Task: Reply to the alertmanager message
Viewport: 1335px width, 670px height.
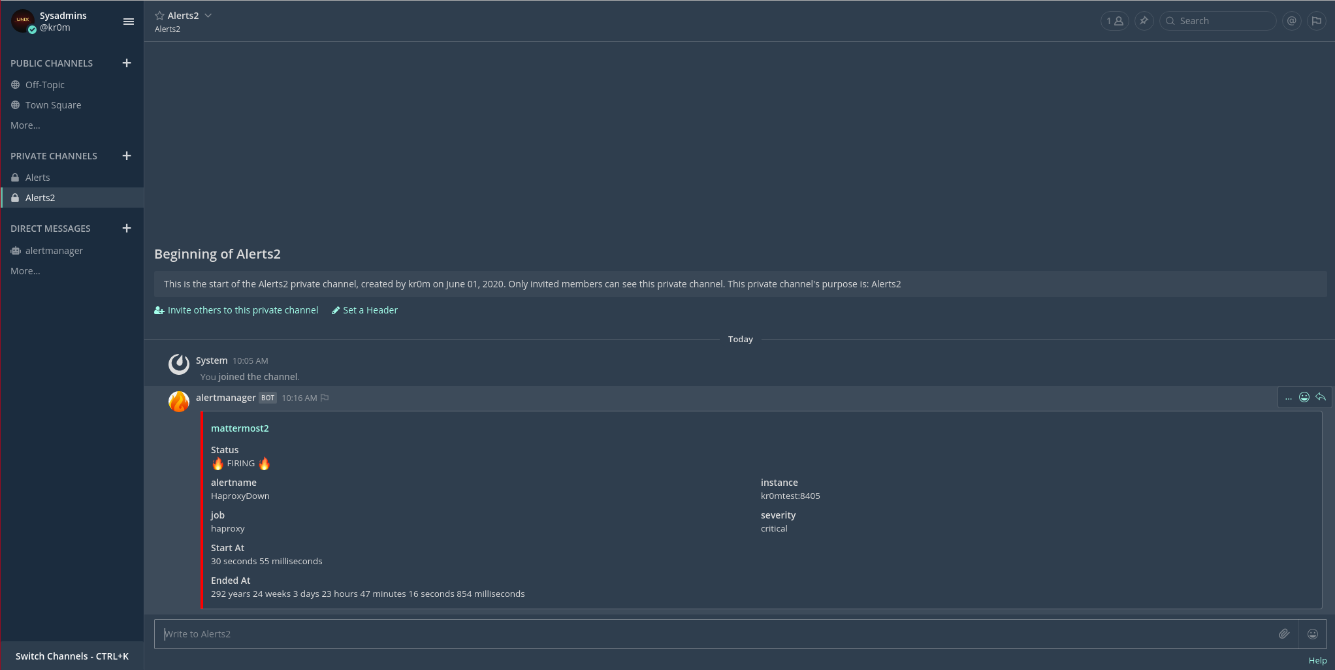Action: pyautogui.click(x=1321, y=397)
